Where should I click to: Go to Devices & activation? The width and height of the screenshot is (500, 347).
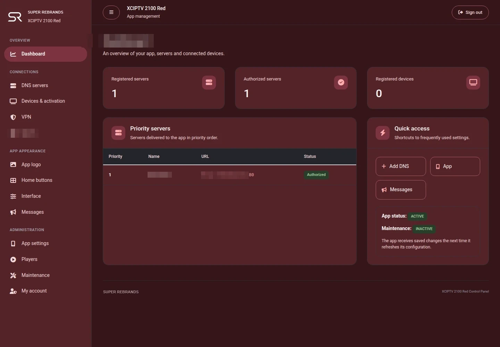click(45, 101)
